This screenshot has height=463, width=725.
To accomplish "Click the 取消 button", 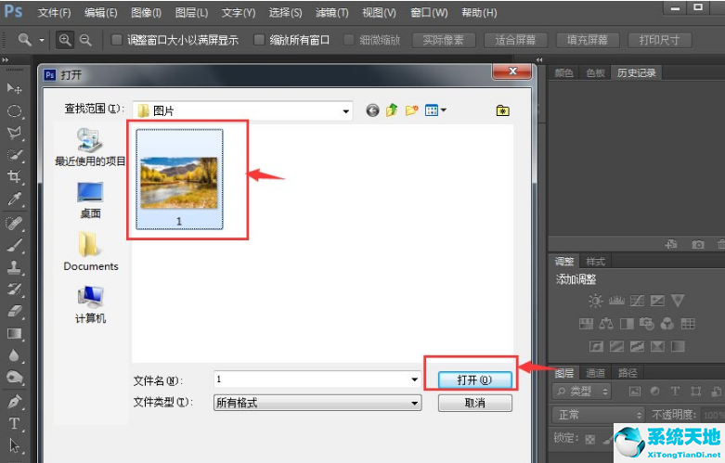I will click(475, 403).
